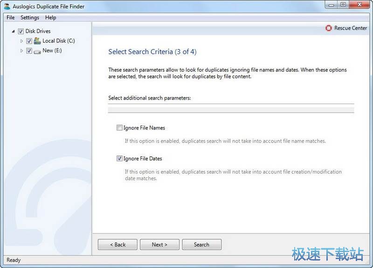373x268 pixels.
Task: Collapse the Disk Drives tree node
Action: (x=14, y=31)
